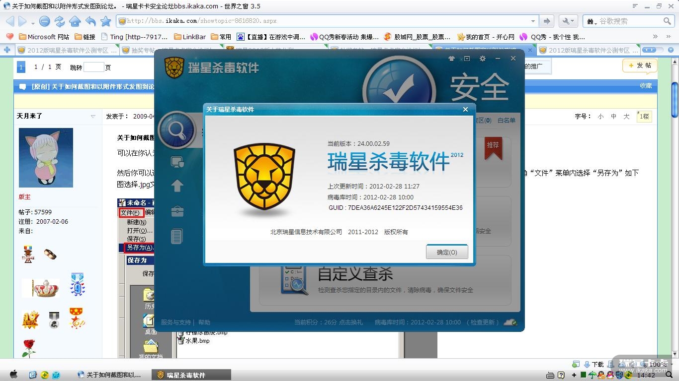Switch to last 2012版瑞星杀毒软件公测专区 tab
The height and width of the screenshot is (381, 679).
point(589,50)
